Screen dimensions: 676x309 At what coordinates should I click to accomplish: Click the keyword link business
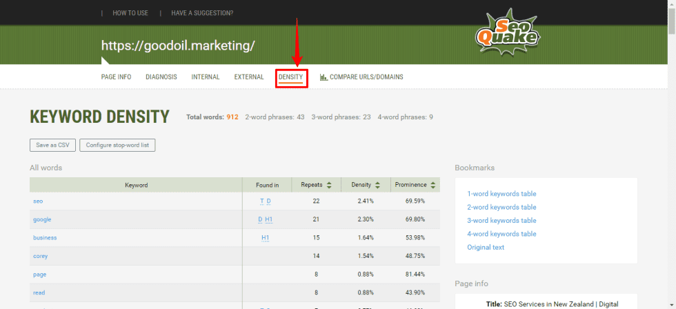coord(45,237)
